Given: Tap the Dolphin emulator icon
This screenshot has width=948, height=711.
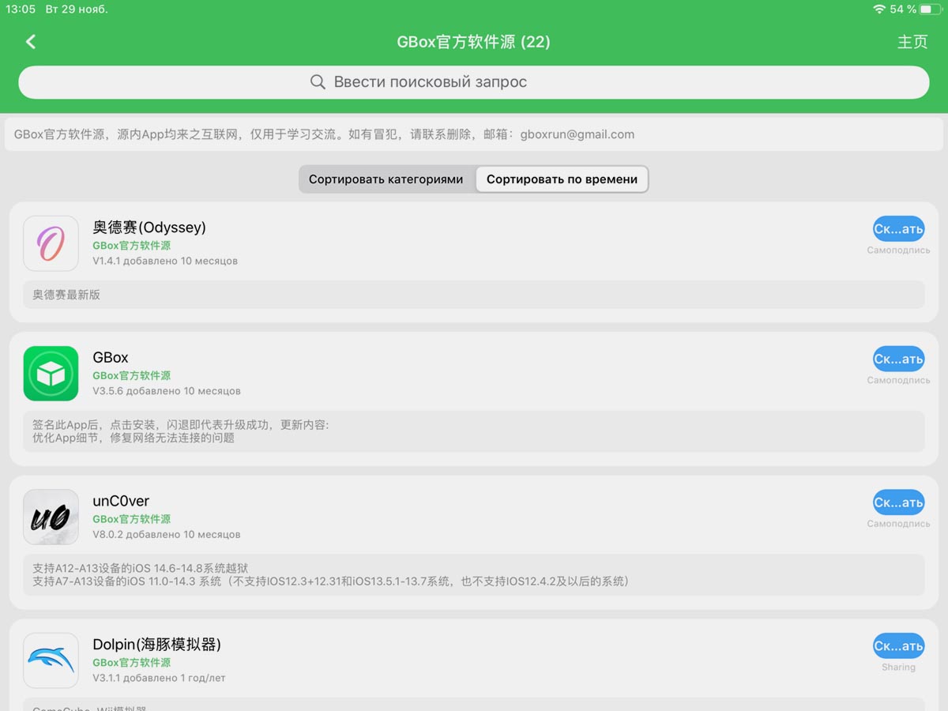Looking at the screenshot, I should tap(51, 660).
